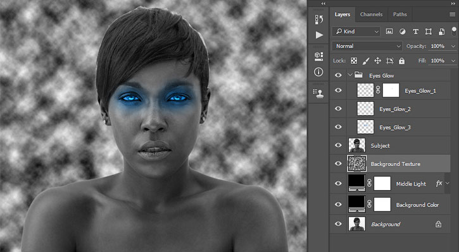Switch to the Paths tab
459x252 pixels.
(x=400, y=15)
